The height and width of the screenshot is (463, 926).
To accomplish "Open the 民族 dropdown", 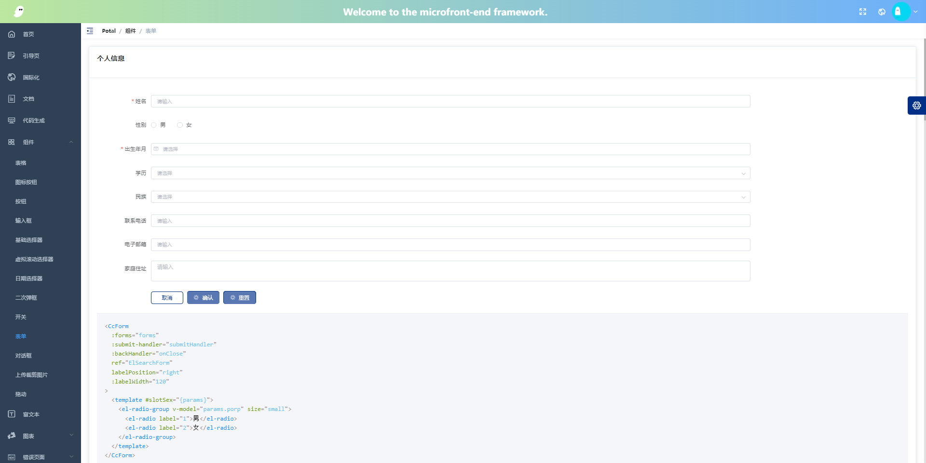I will [450, 197].
